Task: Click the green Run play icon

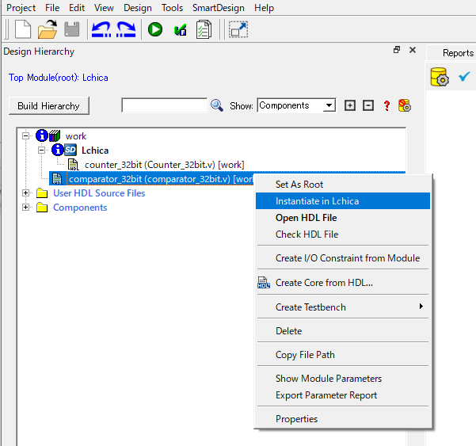Action: pos(155,30)
